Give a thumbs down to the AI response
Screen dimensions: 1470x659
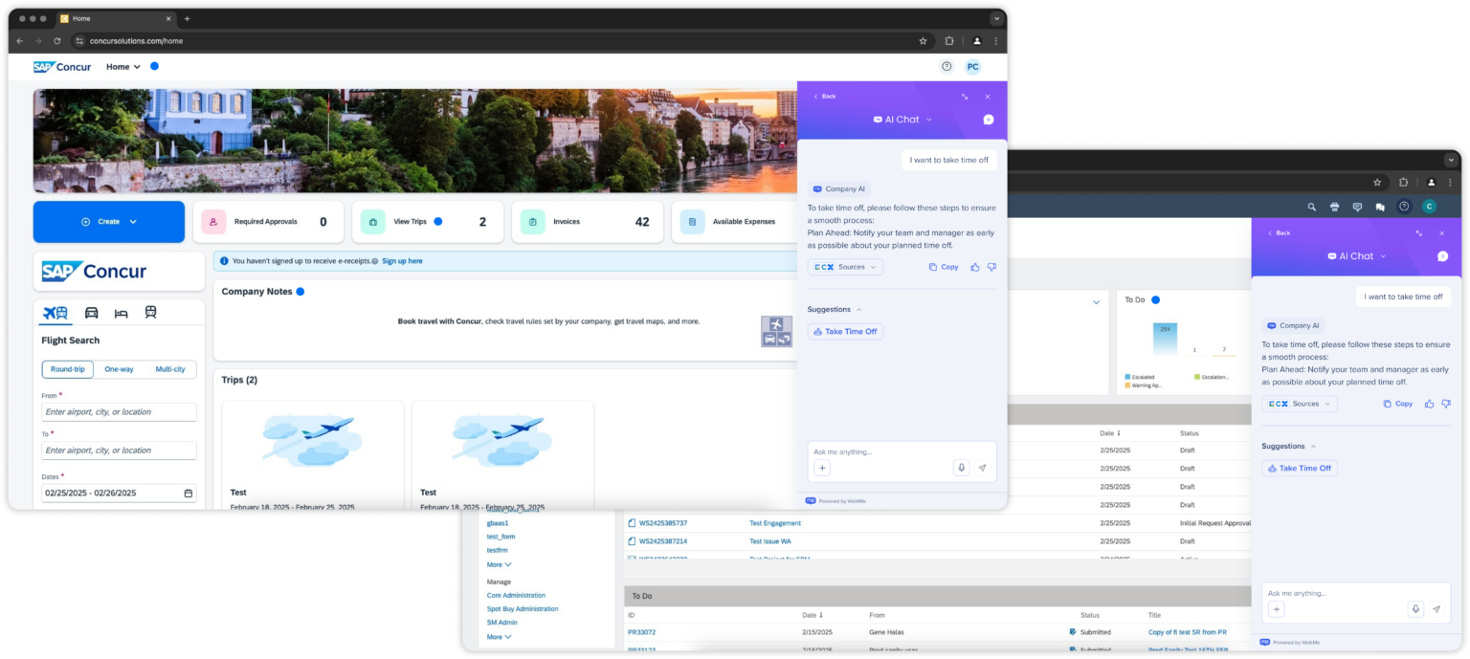(992, 268)
